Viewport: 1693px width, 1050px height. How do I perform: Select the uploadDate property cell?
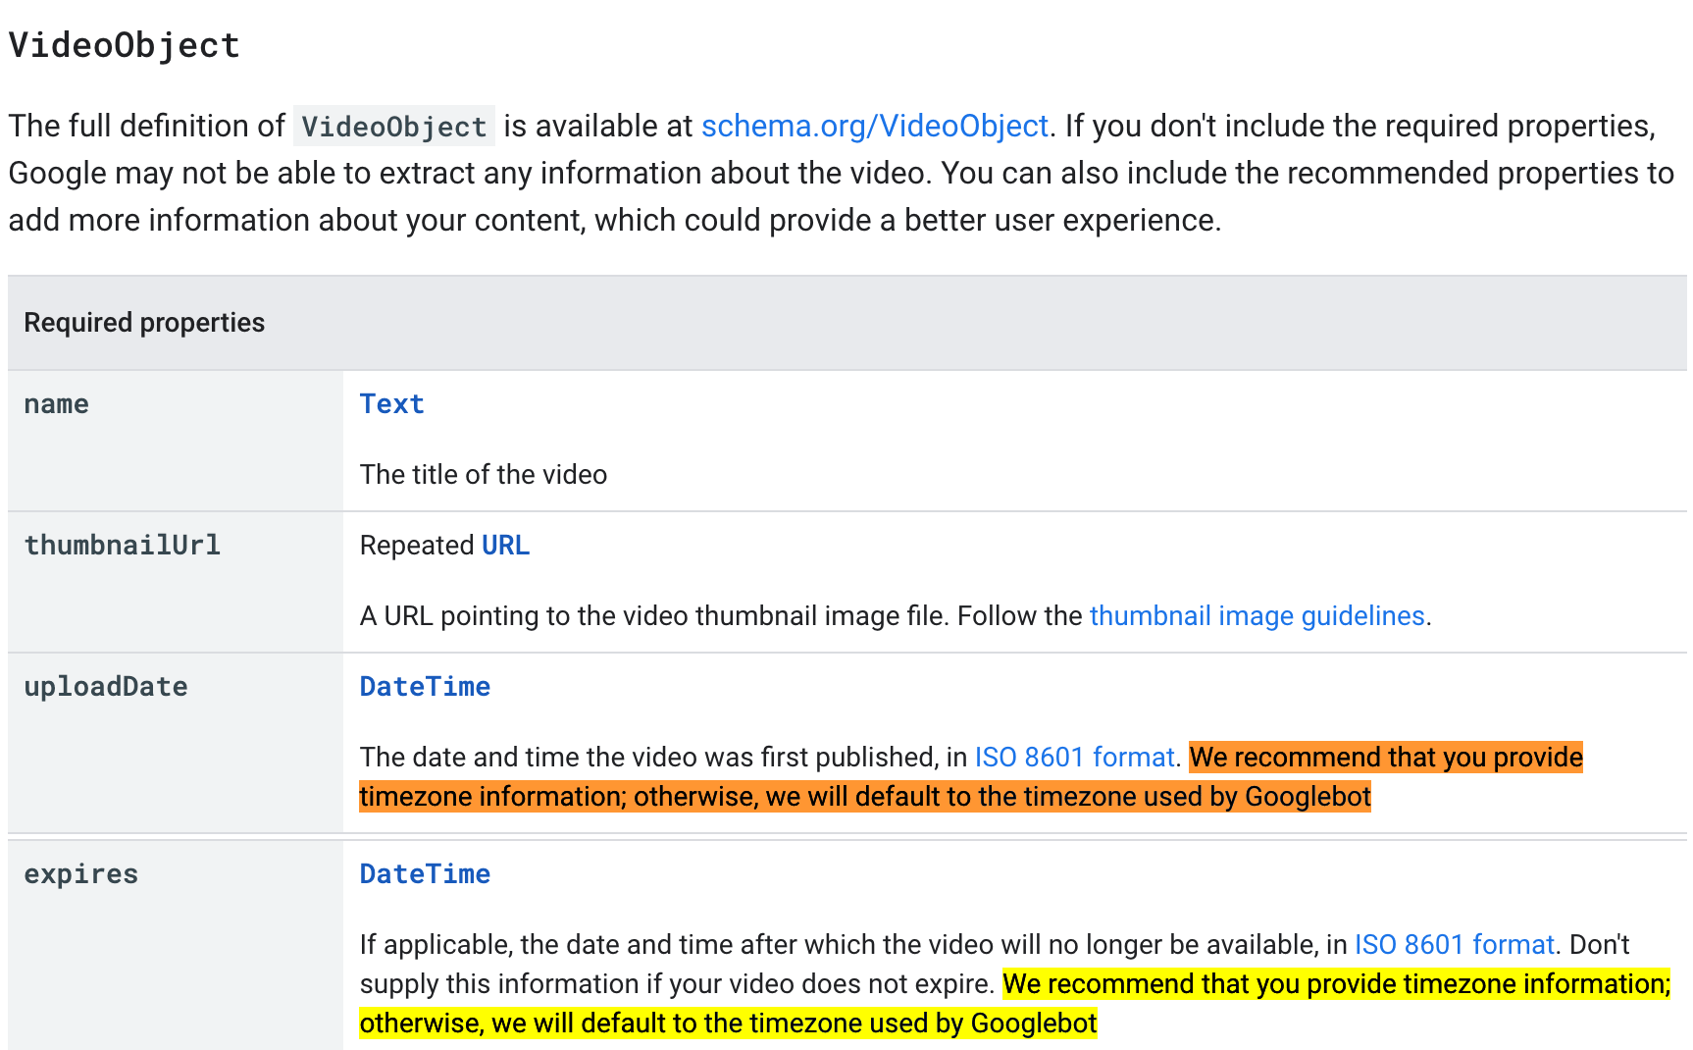tap(106, 687)
